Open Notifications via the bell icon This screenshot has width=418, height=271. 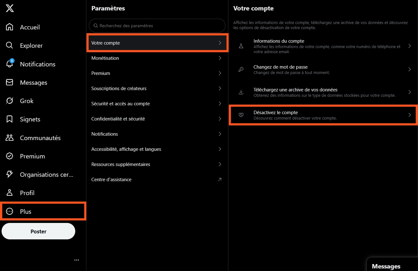click(10, 64)
